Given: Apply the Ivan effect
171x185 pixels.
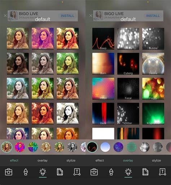Looking at the screenshot, I should 43,114.
